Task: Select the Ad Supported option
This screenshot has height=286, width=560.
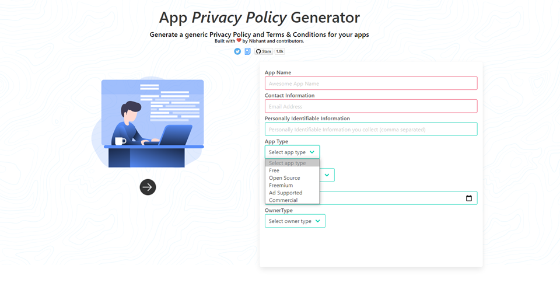Action: pyautogui.click(x=286, y=193)
